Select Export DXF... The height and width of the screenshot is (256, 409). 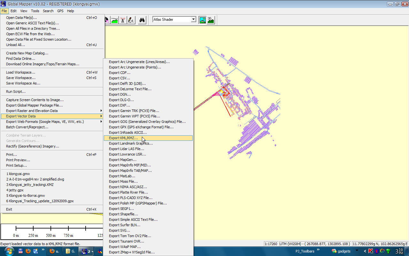[x=148, y=105]
